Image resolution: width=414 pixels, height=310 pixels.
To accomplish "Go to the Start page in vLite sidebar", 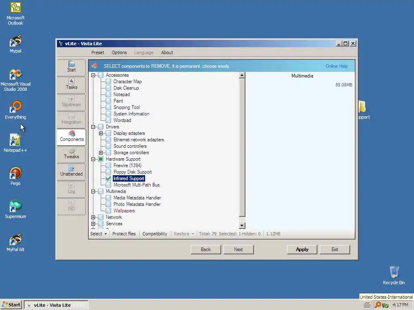I will [x=71, y=67].
